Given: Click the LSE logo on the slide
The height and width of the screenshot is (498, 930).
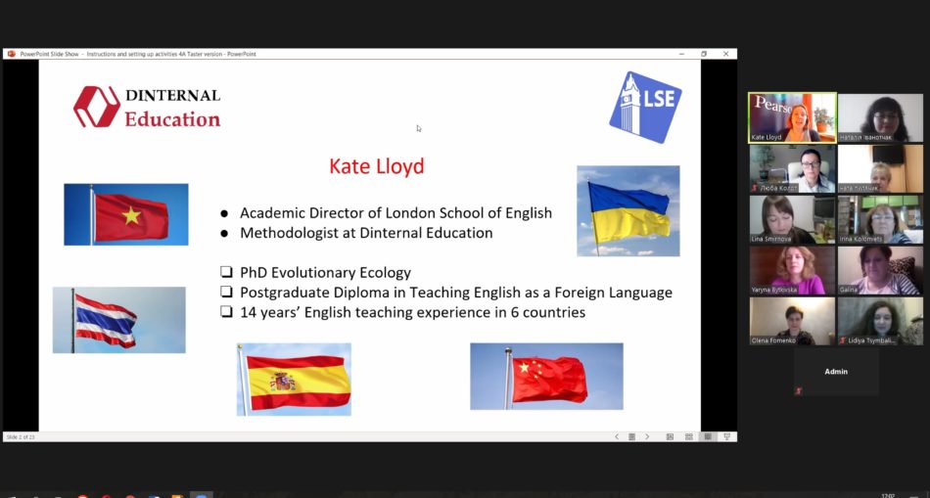Looking at the screenshot, I should click(644, 107).
